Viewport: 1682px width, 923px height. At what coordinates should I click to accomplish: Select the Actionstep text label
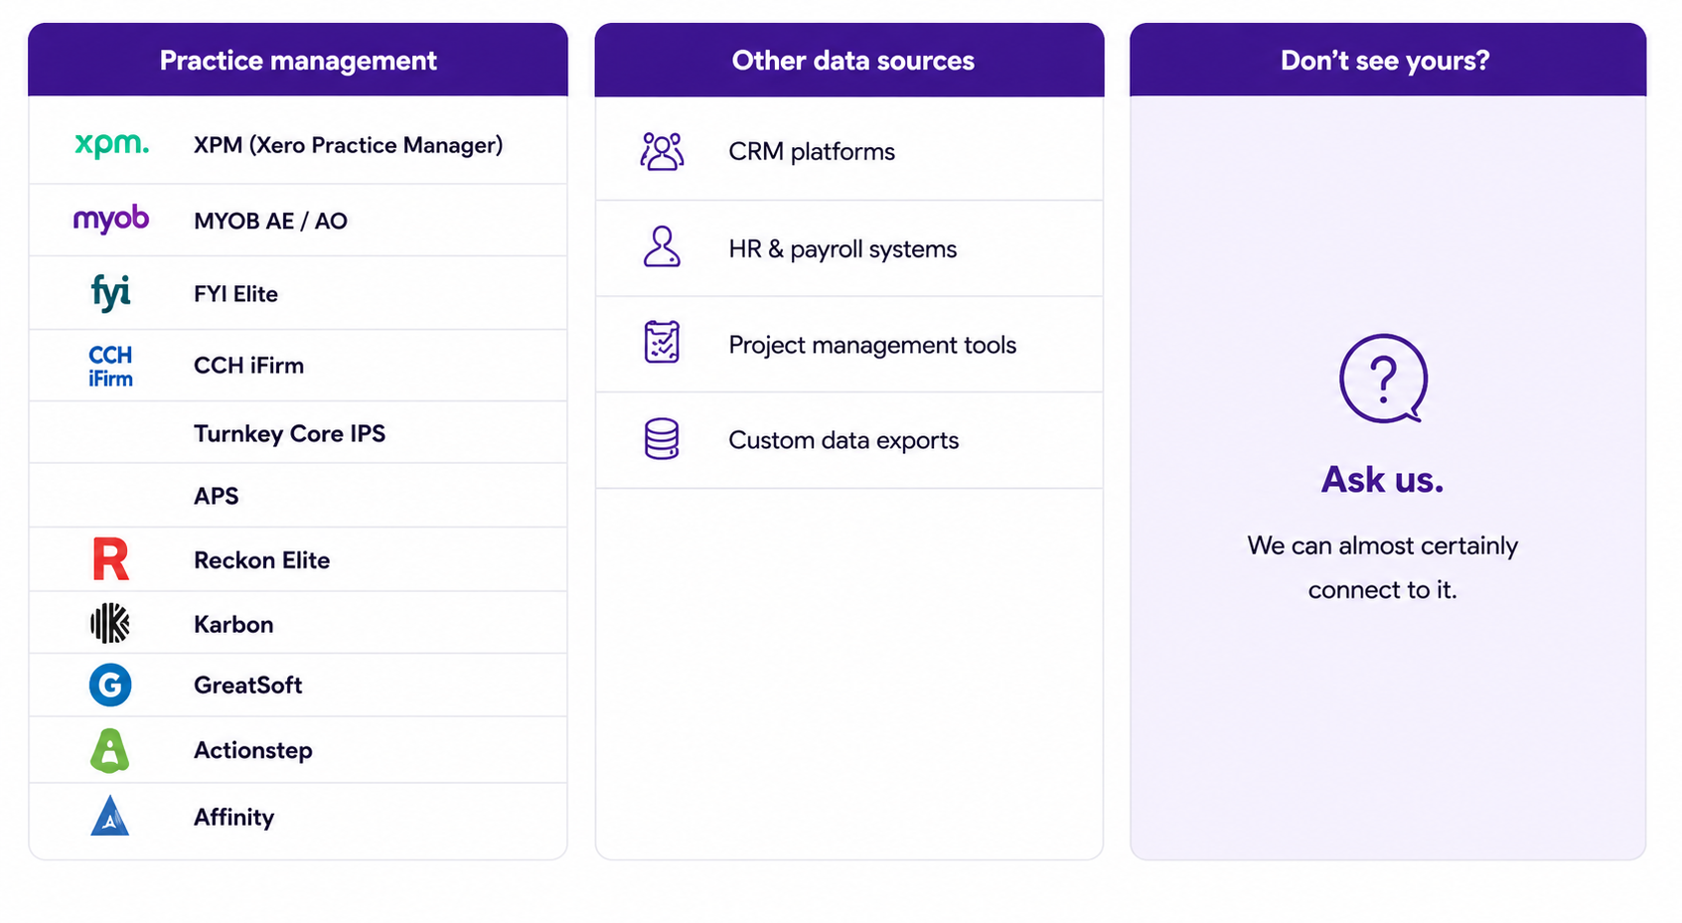[252, 750]
